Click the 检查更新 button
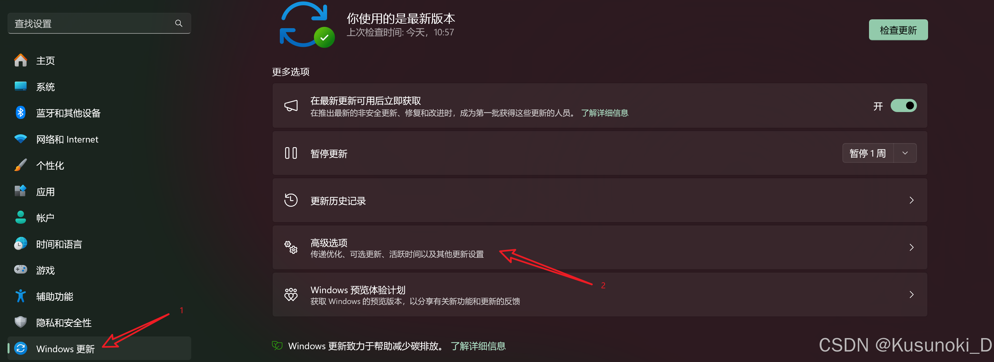Image resolution: width=994 pixels, height=362 pixels. tap(898, 30)
